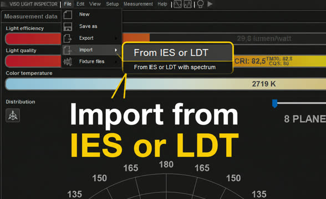326x199 pixels.
Task: Select the Export menu entry
Action: [x=91, y=38]
